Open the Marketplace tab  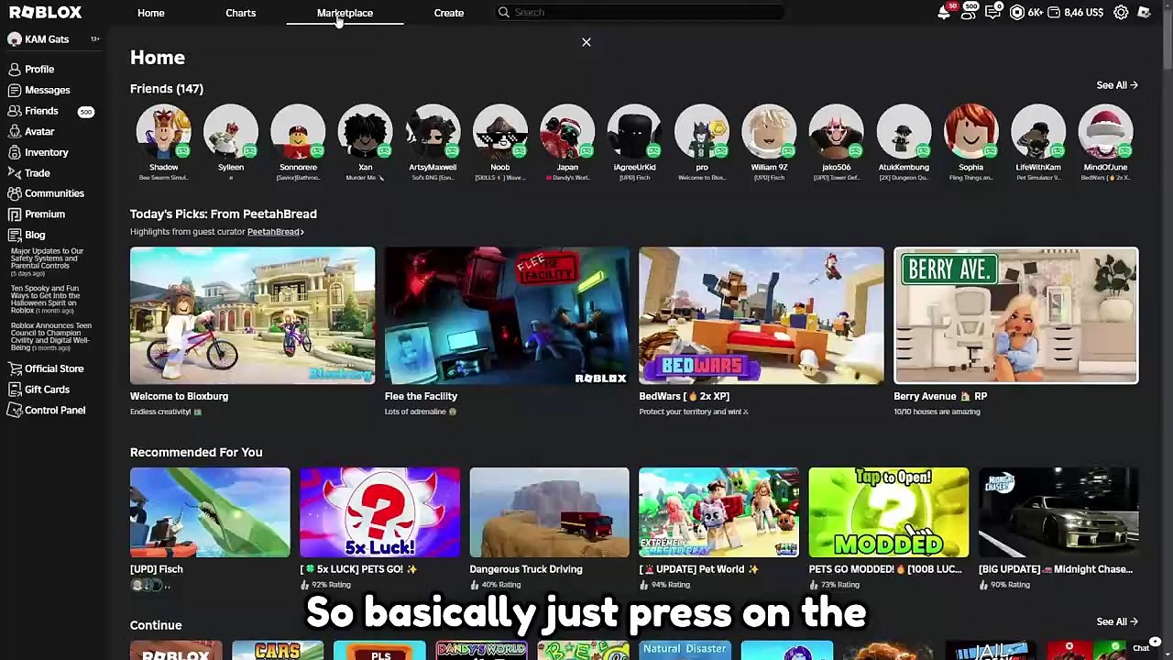click(x=345, y=13)
